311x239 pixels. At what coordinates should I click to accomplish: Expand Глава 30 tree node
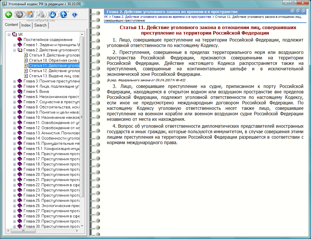14,227
